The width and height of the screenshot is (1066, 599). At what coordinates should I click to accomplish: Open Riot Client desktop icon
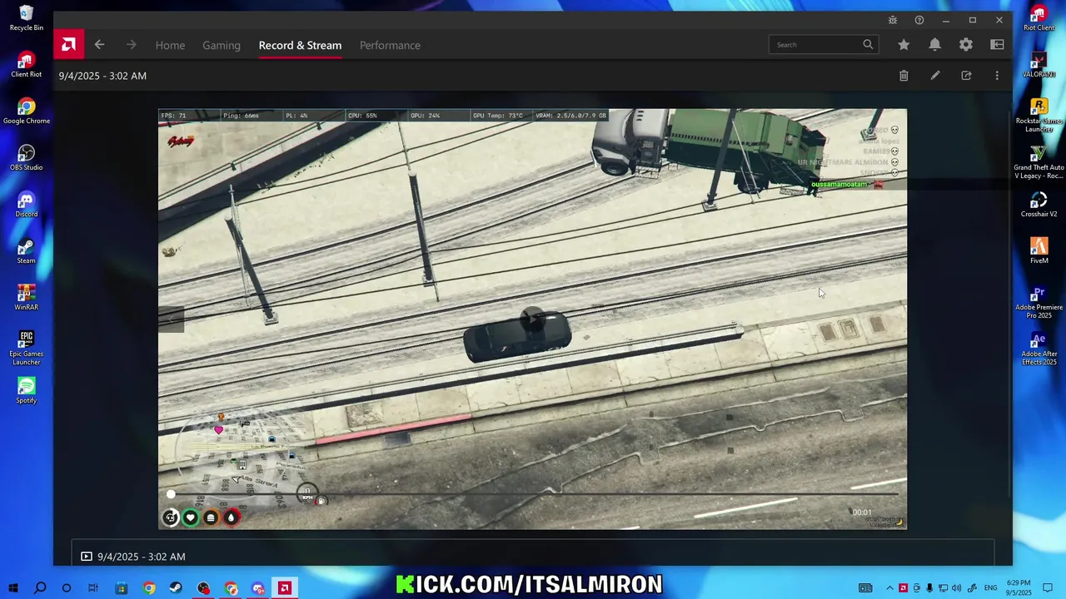[1039, 18]
